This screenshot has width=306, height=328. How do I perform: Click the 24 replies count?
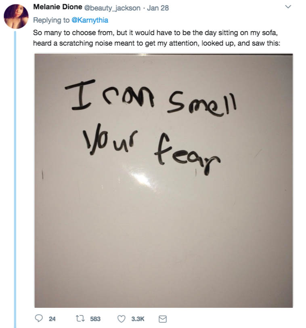click(x=52, y=319)
